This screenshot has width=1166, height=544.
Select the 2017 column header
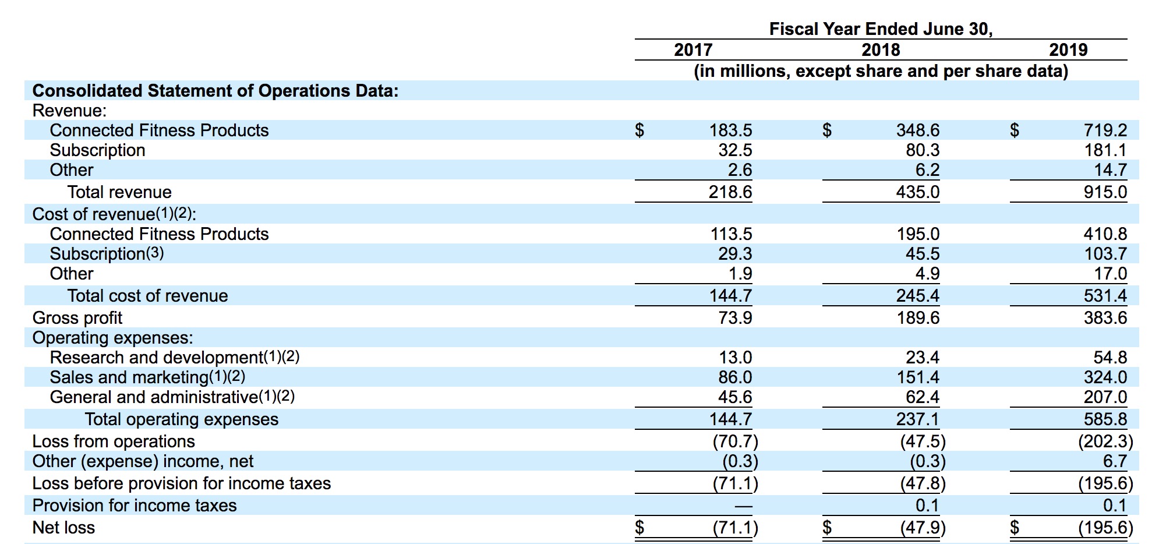click(693, 50)
